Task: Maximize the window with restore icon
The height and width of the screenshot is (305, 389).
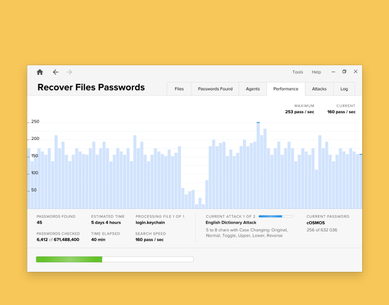Action: [x=344, y=72]
